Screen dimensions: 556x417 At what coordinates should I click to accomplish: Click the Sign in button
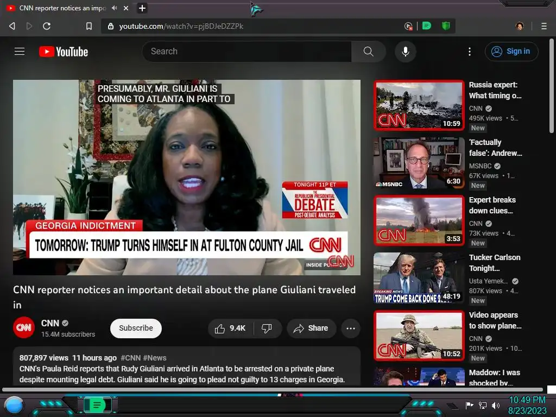pos(511,52)
